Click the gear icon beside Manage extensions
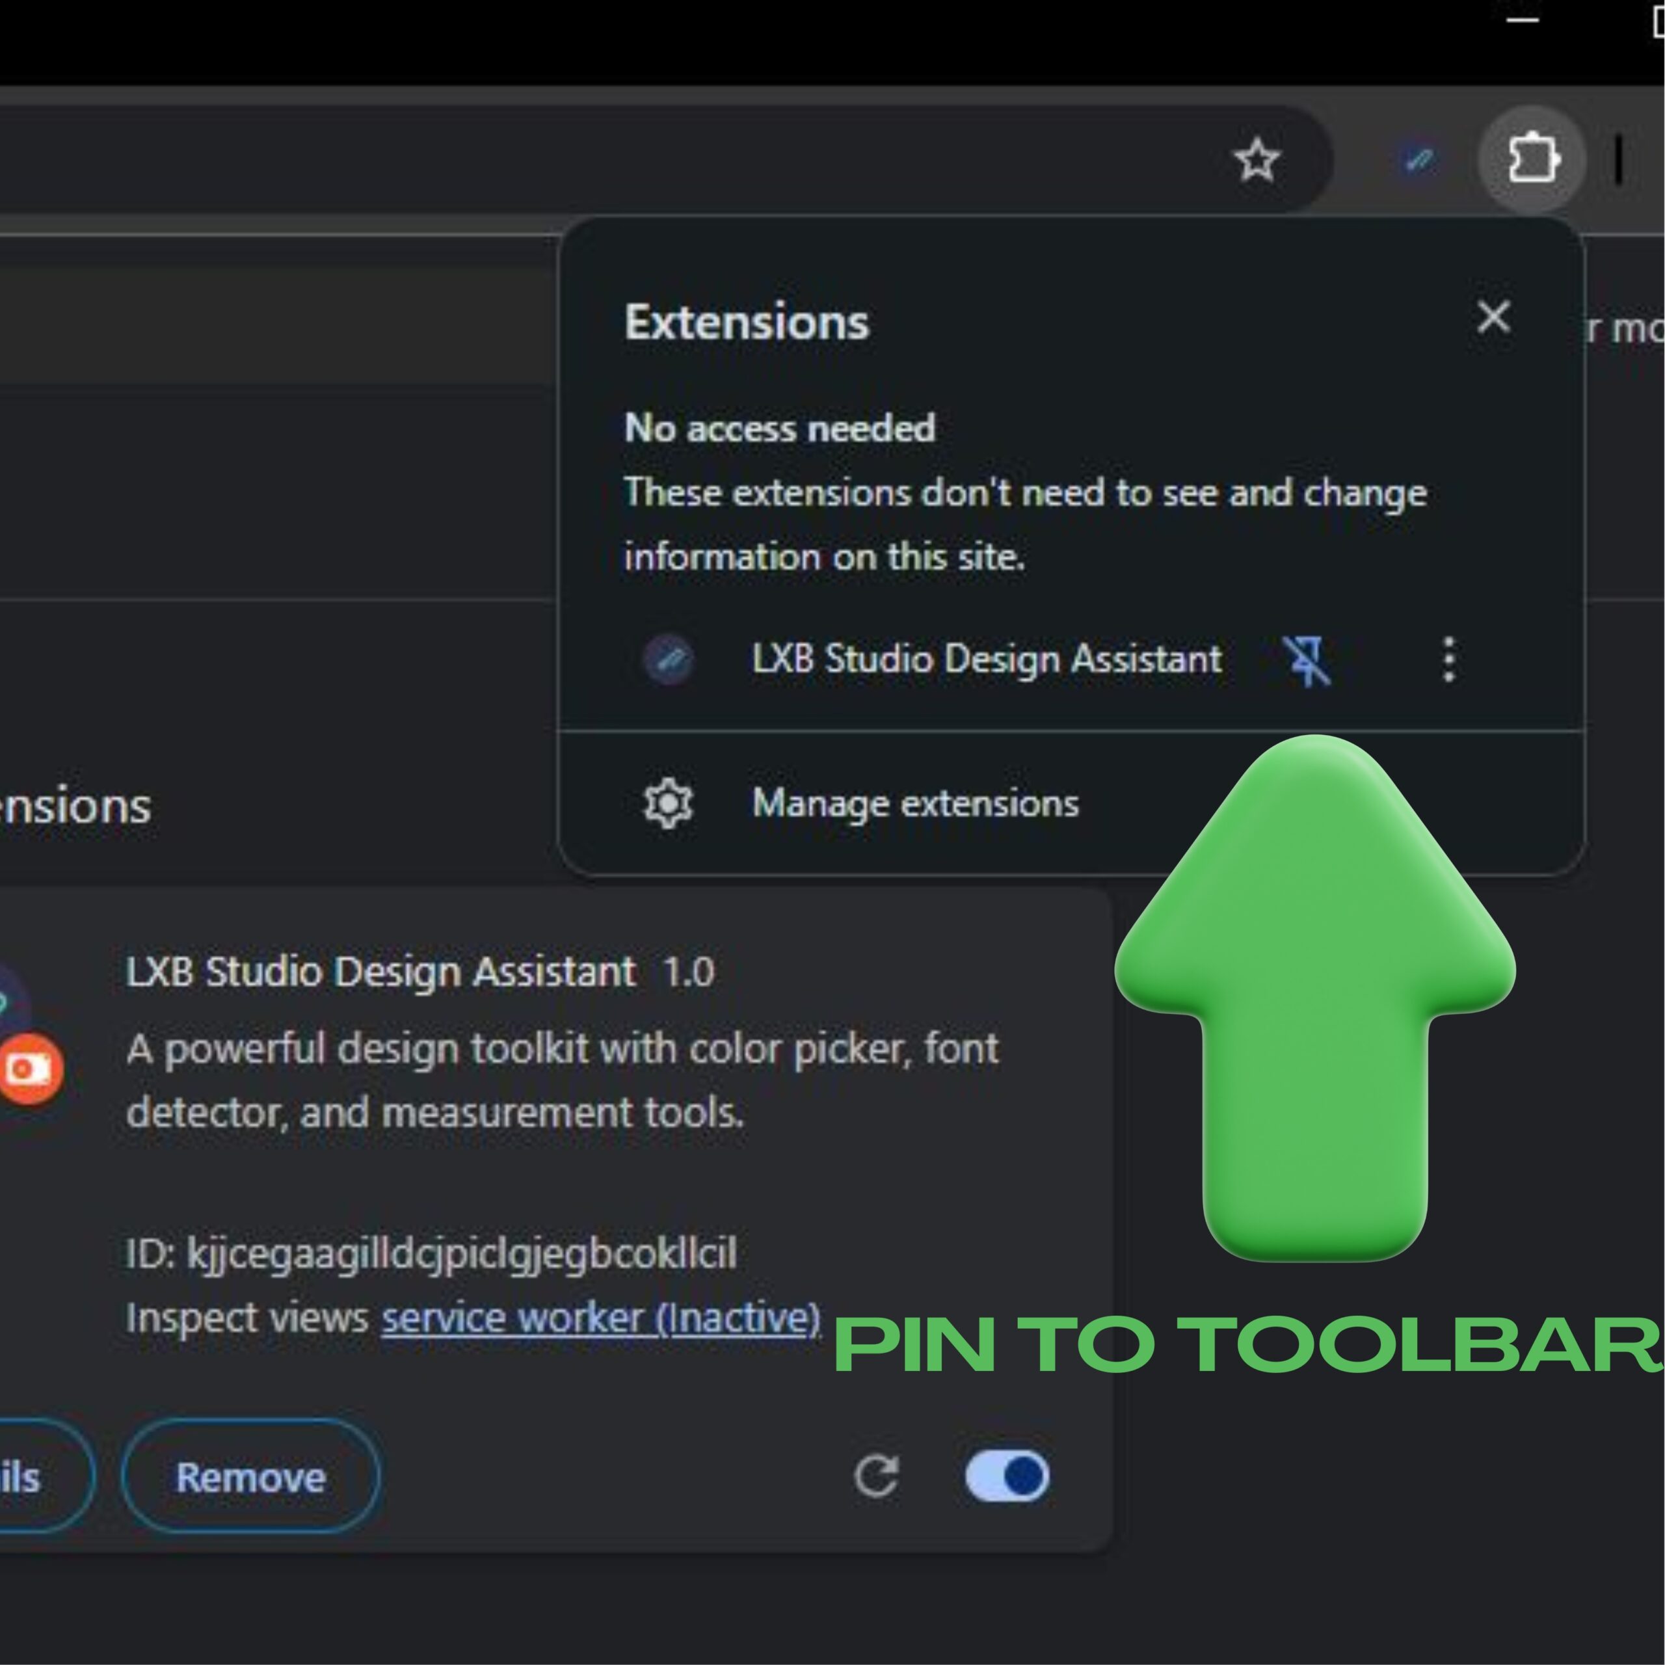This screenshot has height=1665, width=1665. click(668, 803)
